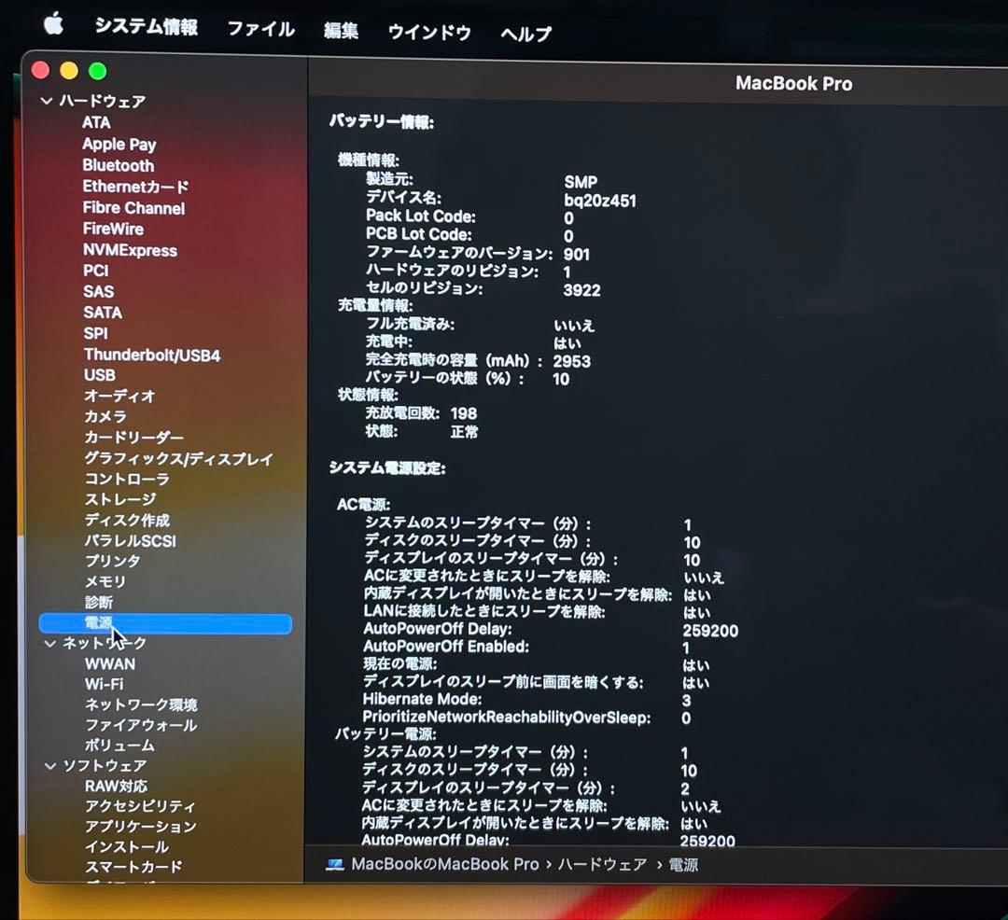Select Bluetooth in the sidebar
This screenshot has width=1008, height=920.
click(x=119, y=166)
